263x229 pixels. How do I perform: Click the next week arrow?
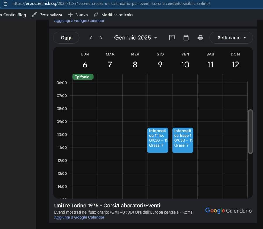pyautogui.click(x=101, y=38)
